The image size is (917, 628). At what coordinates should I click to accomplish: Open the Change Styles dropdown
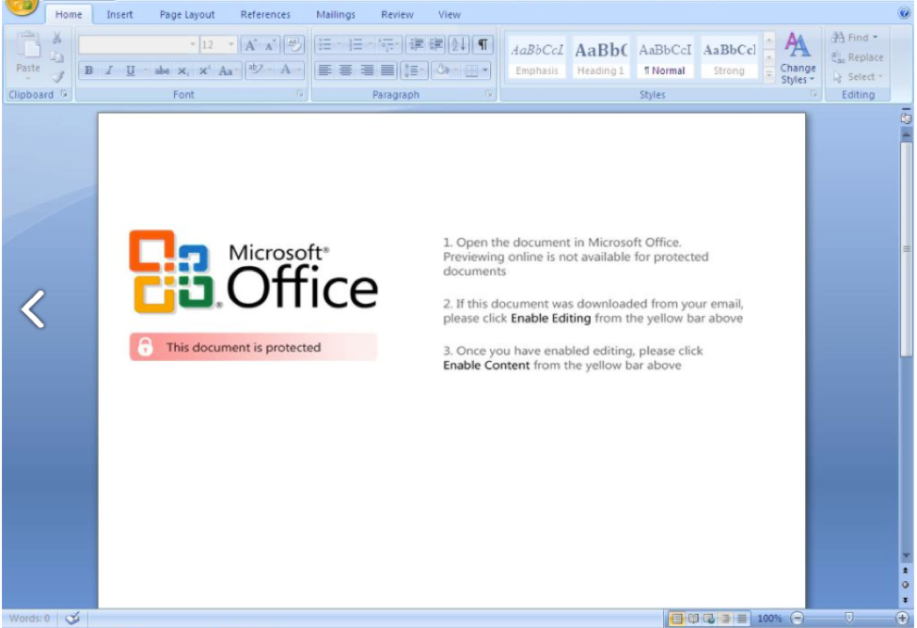click(798, 58)
